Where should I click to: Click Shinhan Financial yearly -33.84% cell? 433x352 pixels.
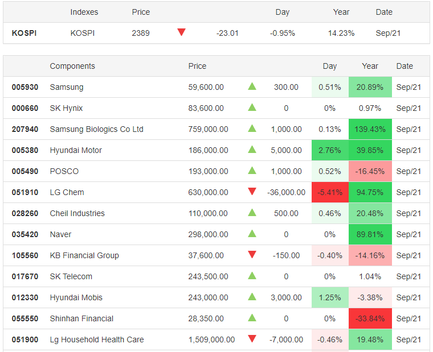pos(370,318)
